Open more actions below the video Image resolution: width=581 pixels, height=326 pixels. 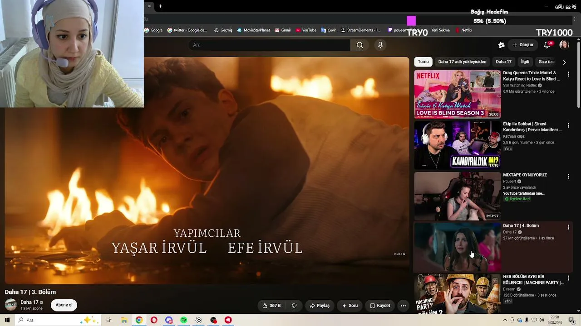[x=403, y=306]
